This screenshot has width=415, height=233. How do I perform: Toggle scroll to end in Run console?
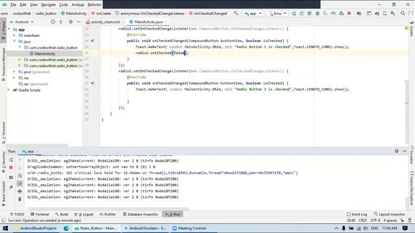[x=20, y=183]
